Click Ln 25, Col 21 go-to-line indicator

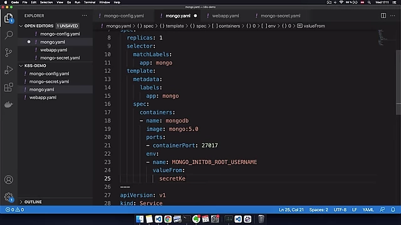pyautogui.click(x=291, y=210)
